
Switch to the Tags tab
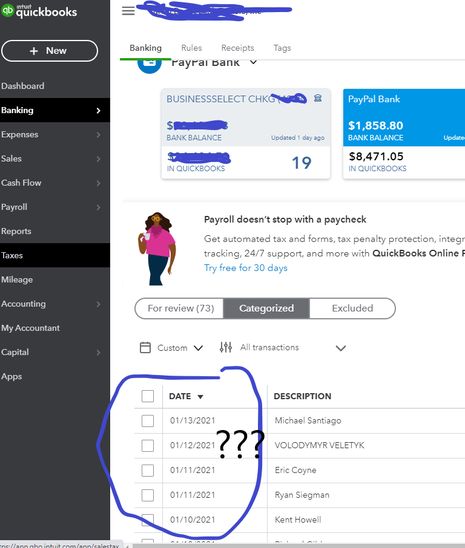point(282,48)
